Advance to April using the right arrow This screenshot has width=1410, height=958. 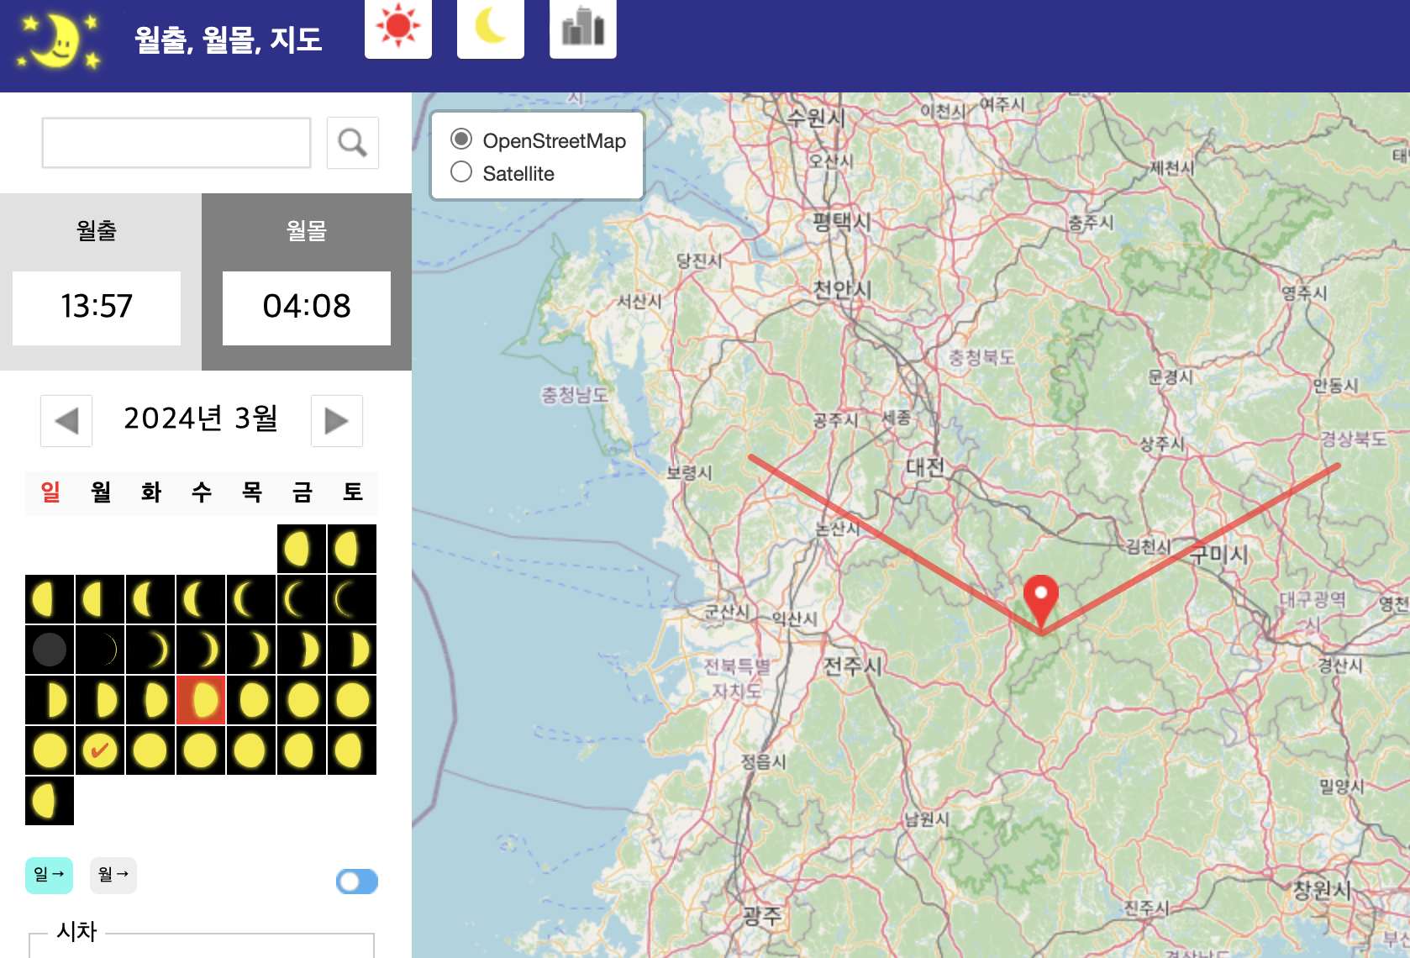tap(336, 421)
